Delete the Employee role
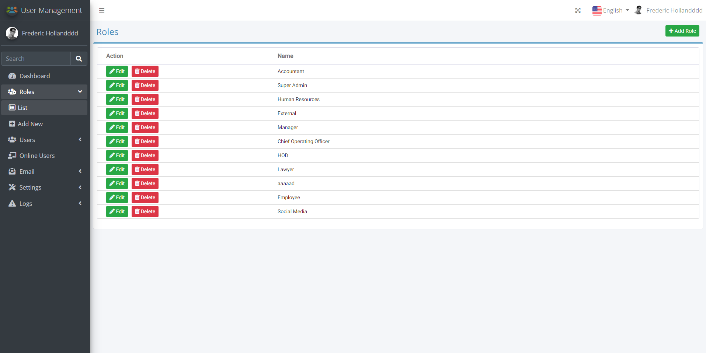 [145, 197]
